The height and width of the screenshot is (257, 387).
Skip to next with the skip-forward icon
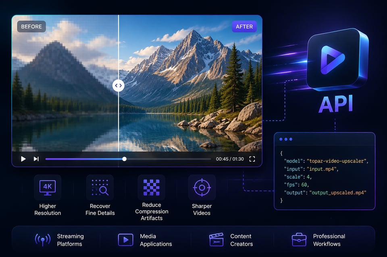click(36, 159)
